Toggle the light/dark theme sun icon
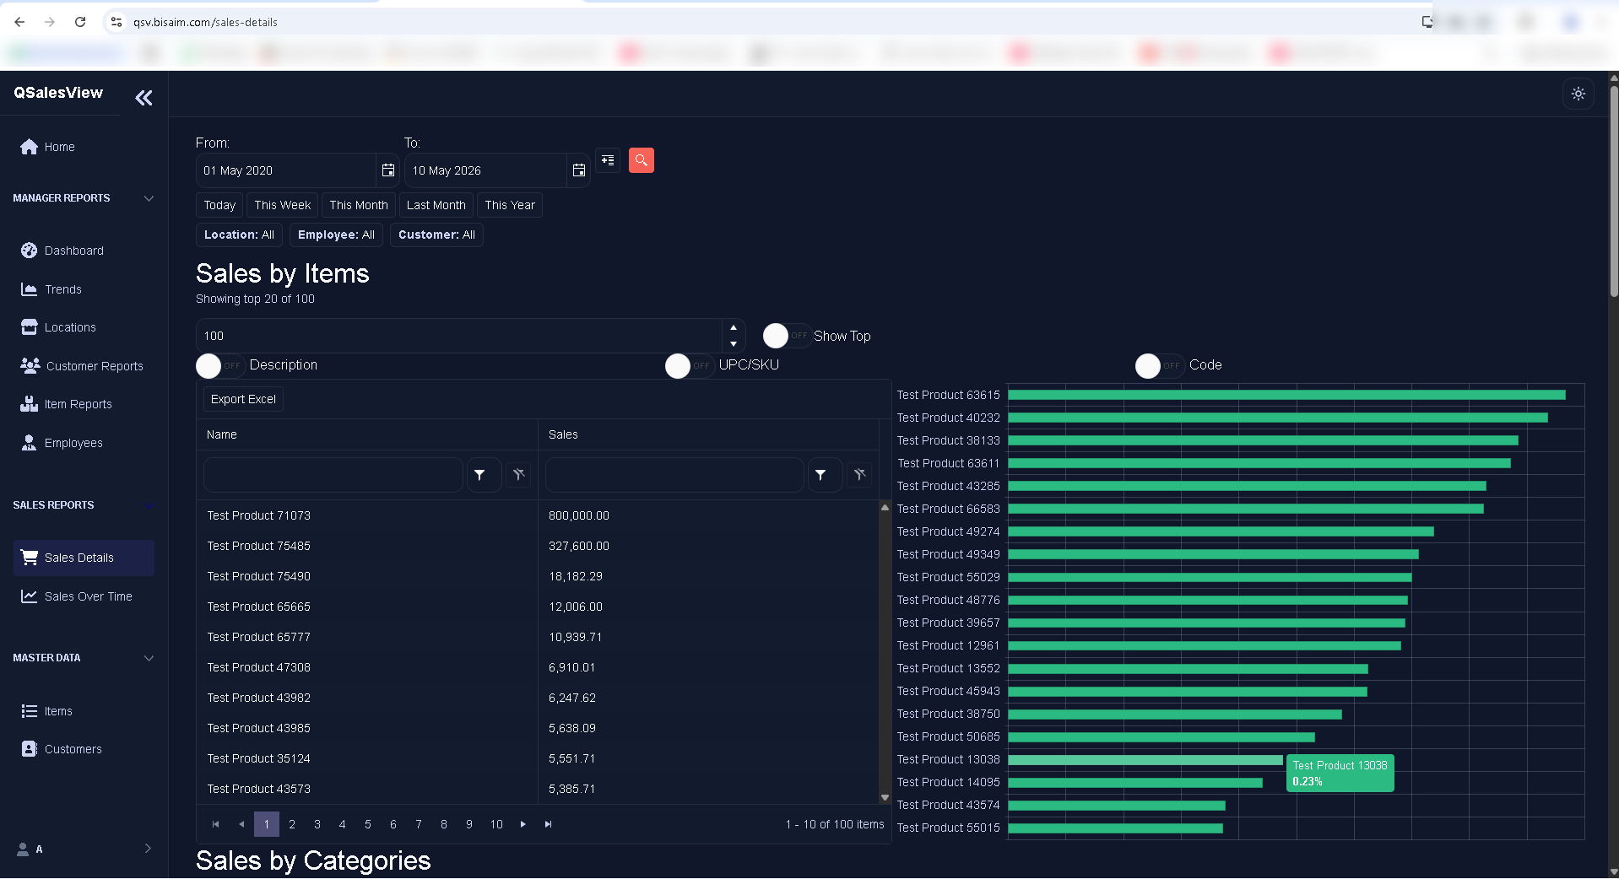 (1578, 94)
